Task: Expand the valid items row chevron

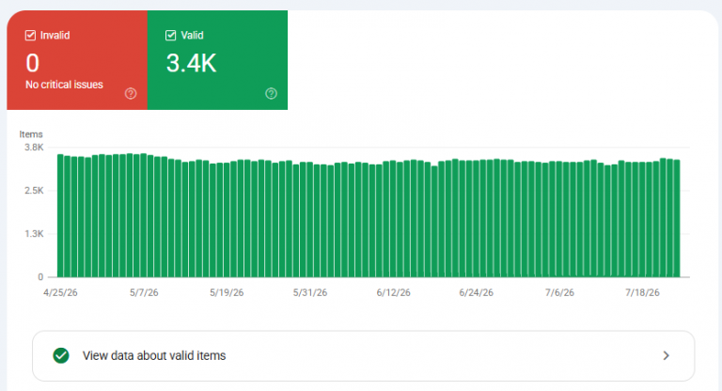Action: coord(666,355)
